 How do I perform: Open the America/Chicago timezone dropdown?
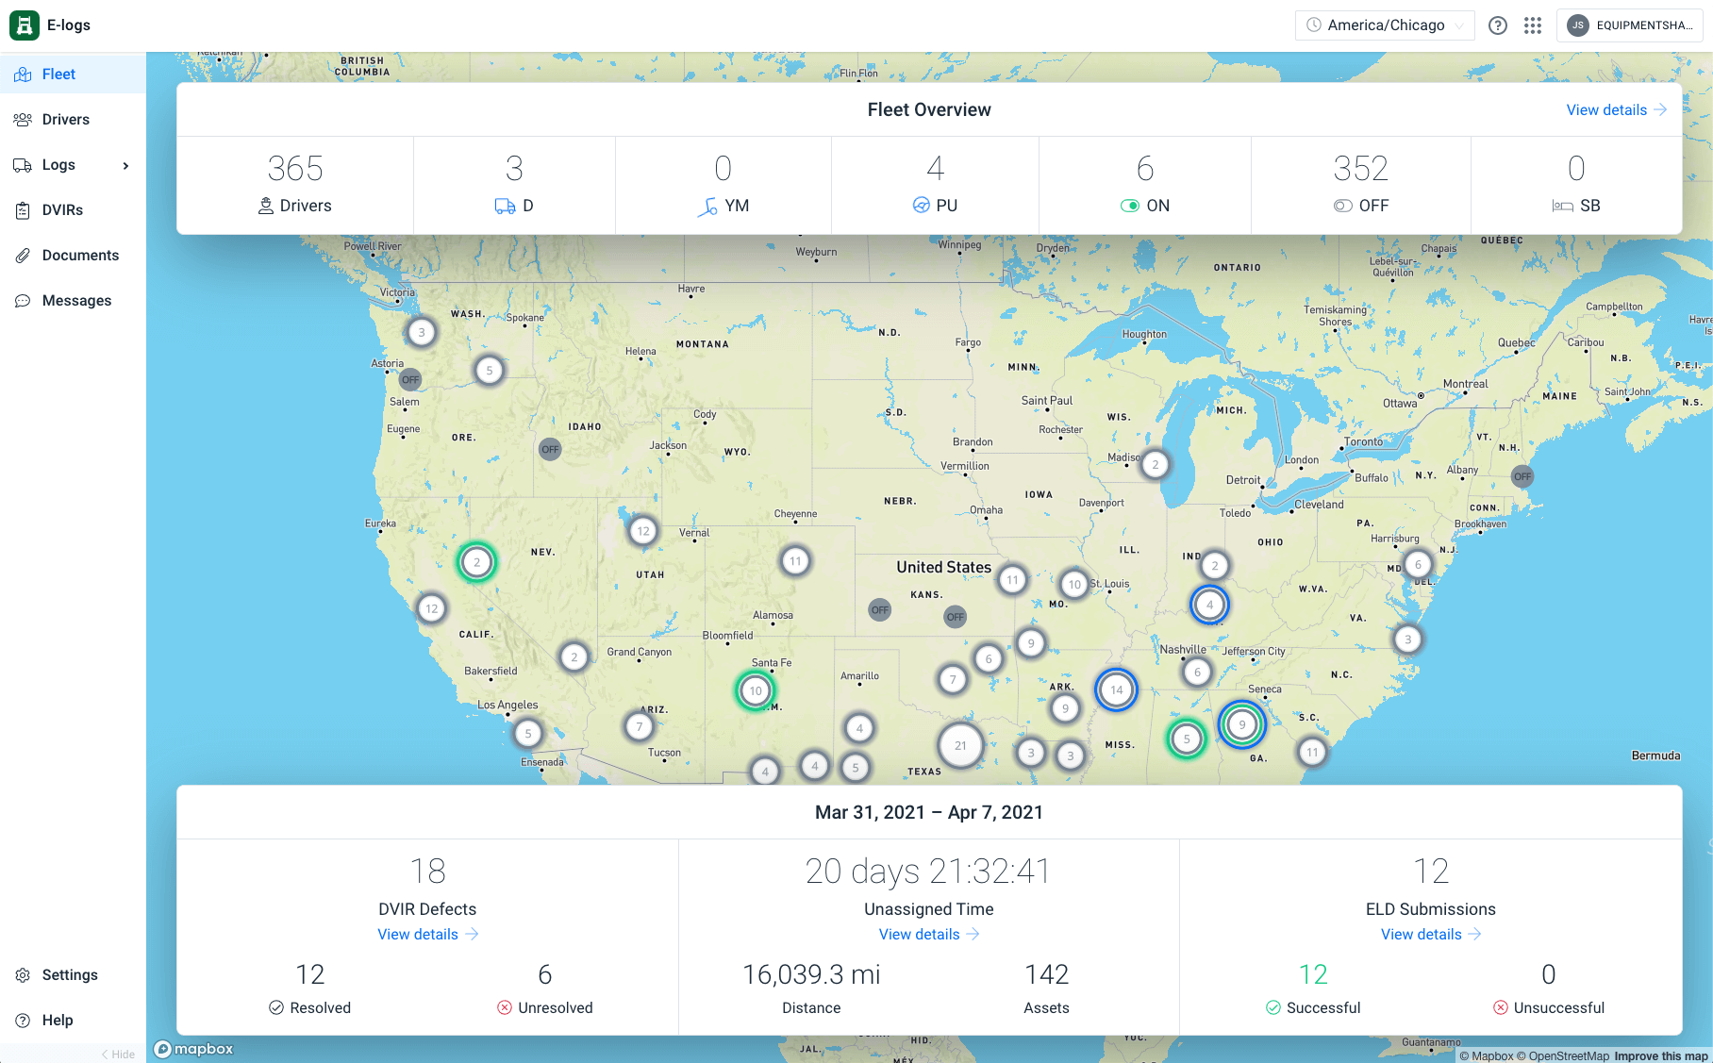pyautogui.click(x=1384, y=25)
